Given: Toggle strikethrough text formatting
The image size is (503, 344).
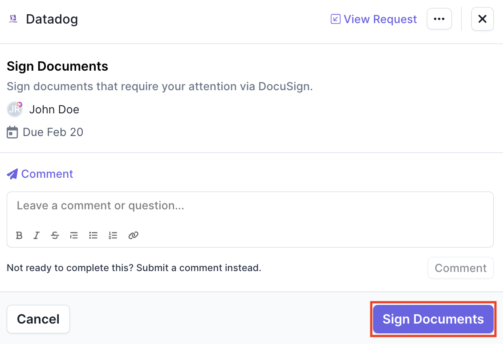Looking at the screenshot, I should tap(55, 236).
